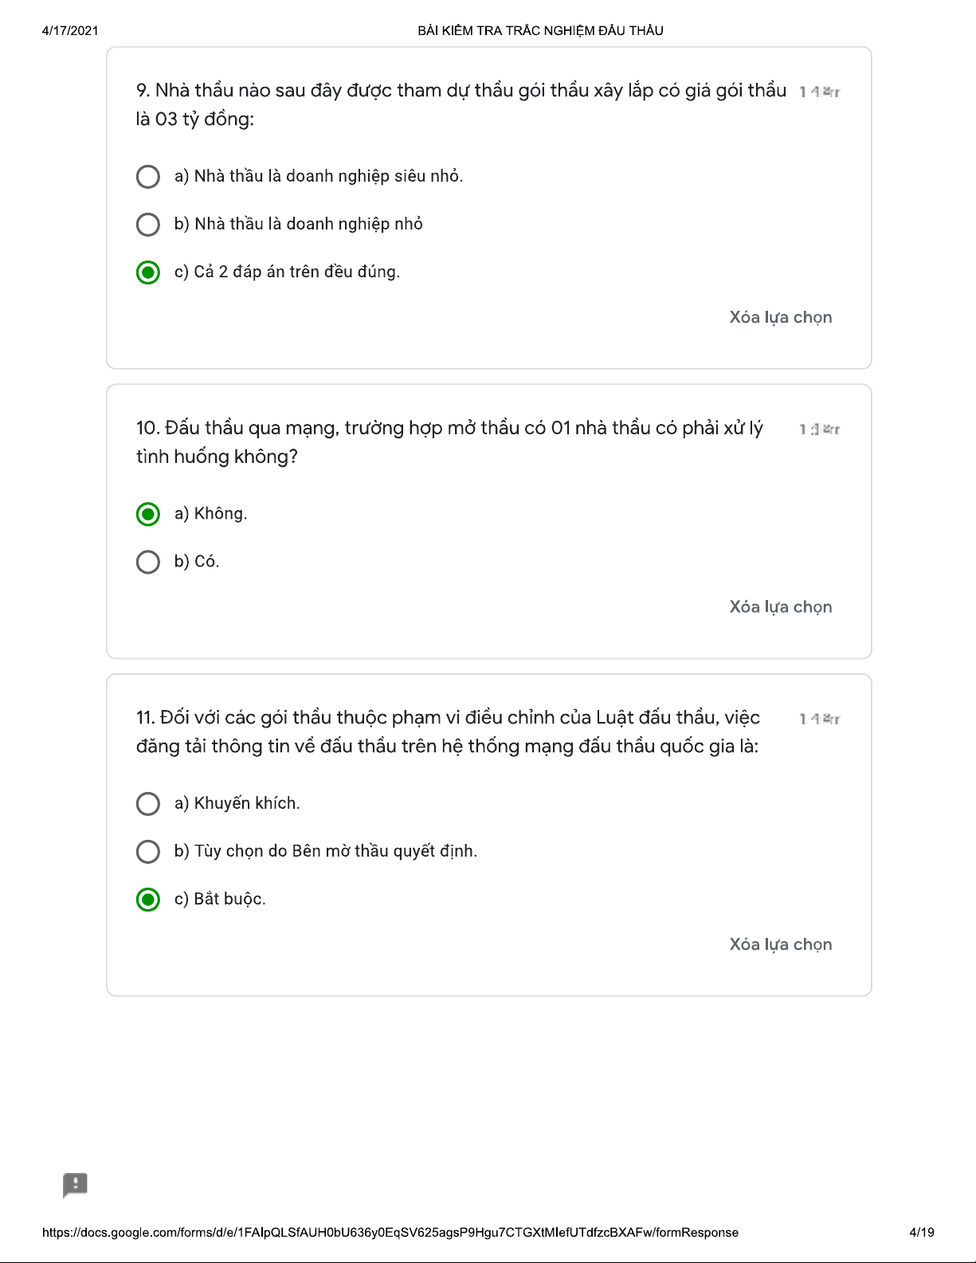The height and width of the screenshot is (1263, 976).
Task: Click the page number "4/19" in footer
Action: [921, 1233]
